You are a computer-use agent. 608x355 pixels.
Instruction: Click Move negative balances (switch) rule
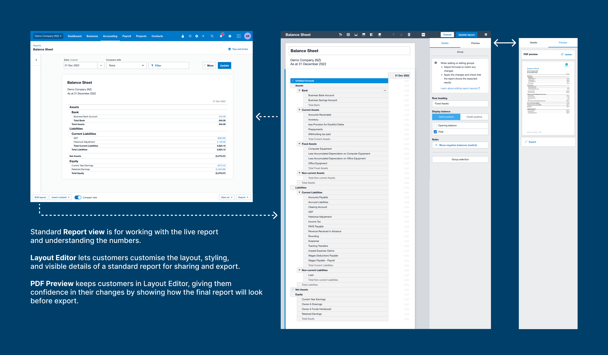tap(460, 145)
